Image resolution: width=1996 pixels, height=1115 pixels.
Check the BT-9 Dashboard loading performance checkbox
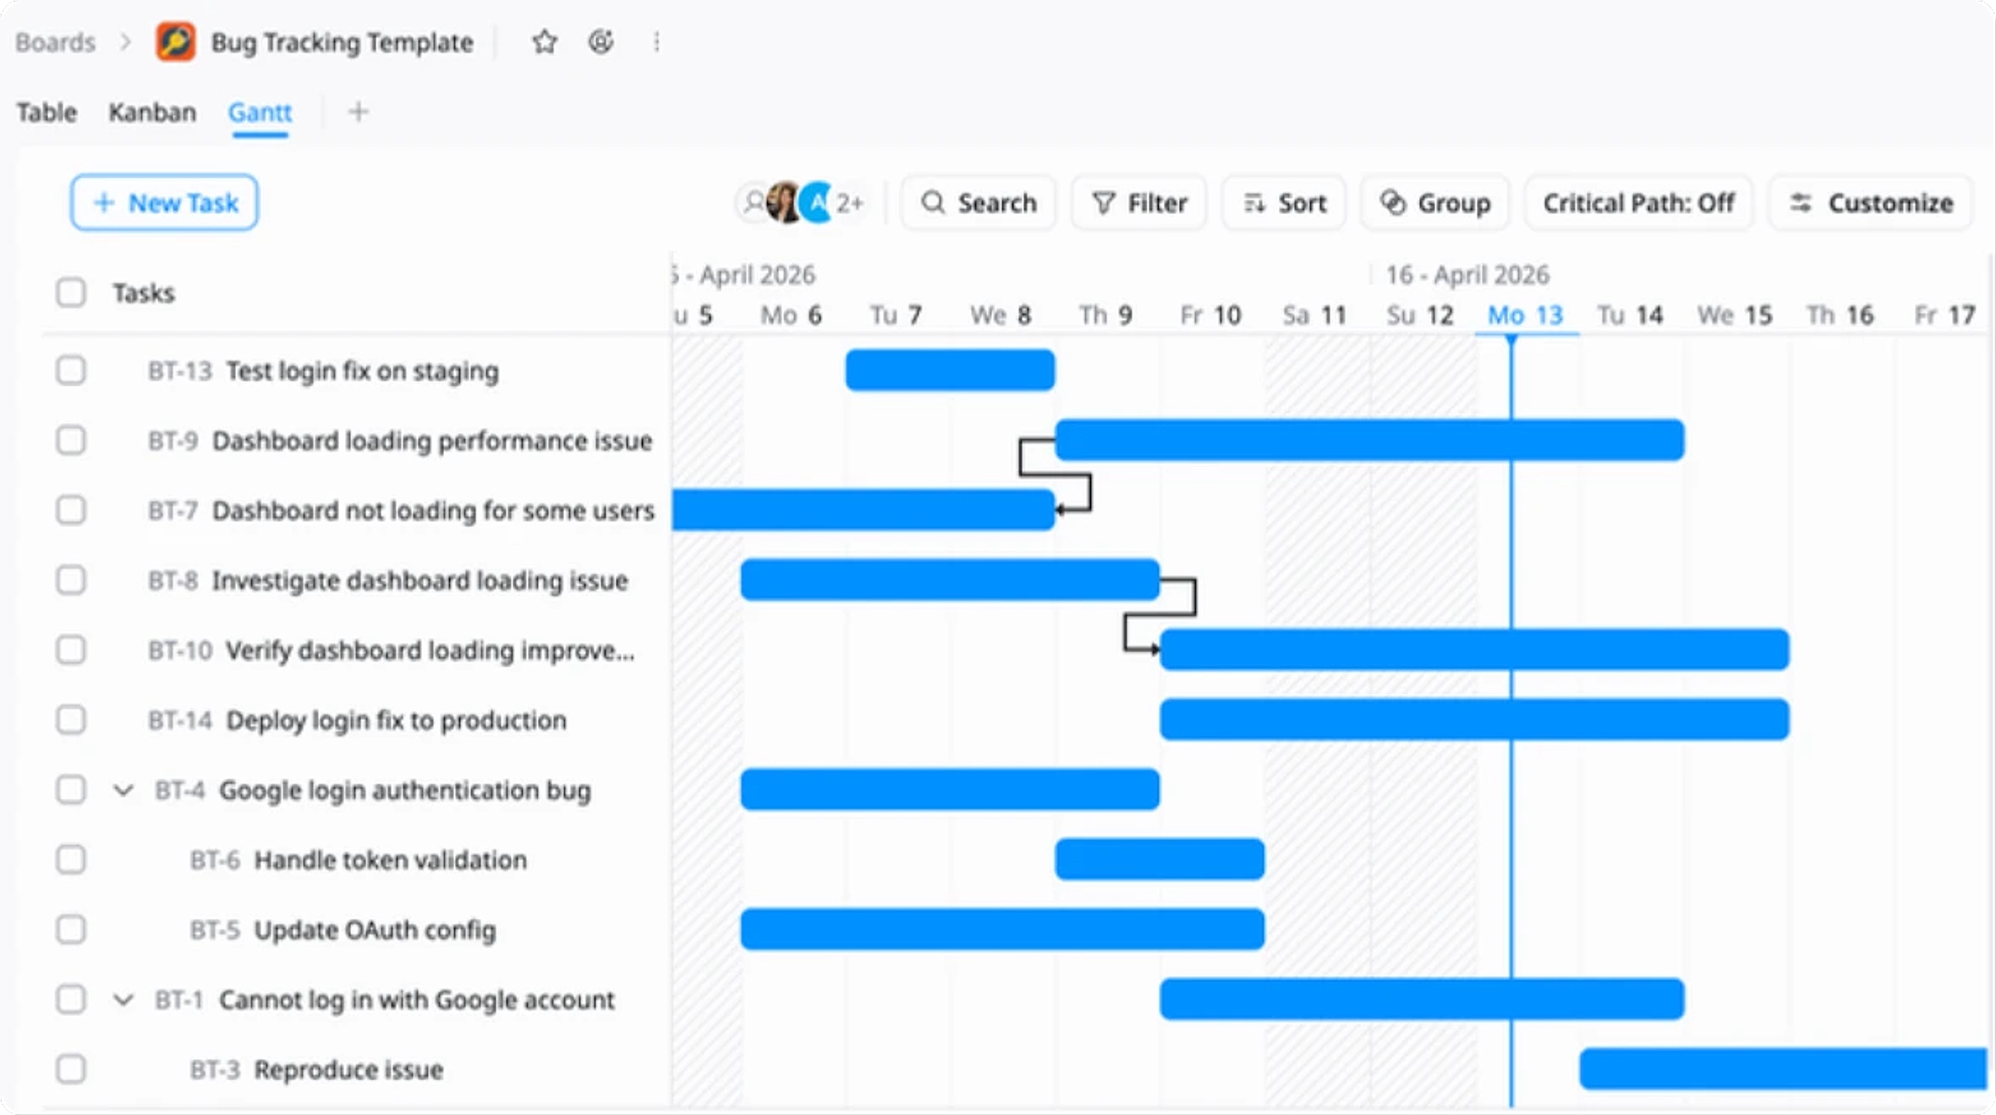pyautogui.click(x=71, y=440)
